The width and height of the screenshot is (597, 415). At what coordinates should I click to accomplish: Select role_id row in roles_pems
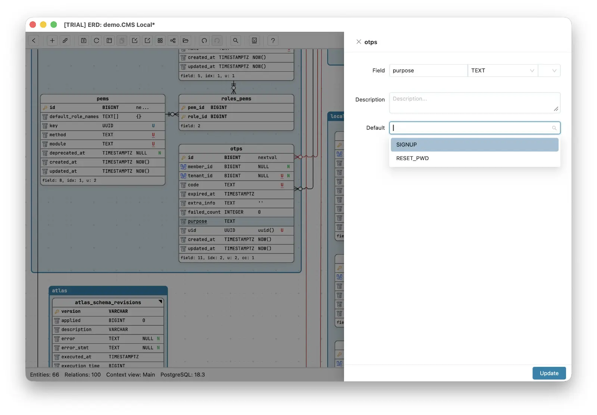coord(236,116)
